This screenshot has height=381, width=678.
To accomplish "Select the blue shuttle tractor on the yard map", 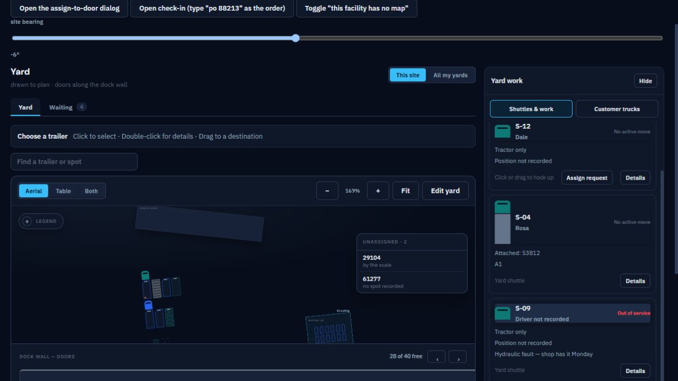I will (x=148, y=305).
